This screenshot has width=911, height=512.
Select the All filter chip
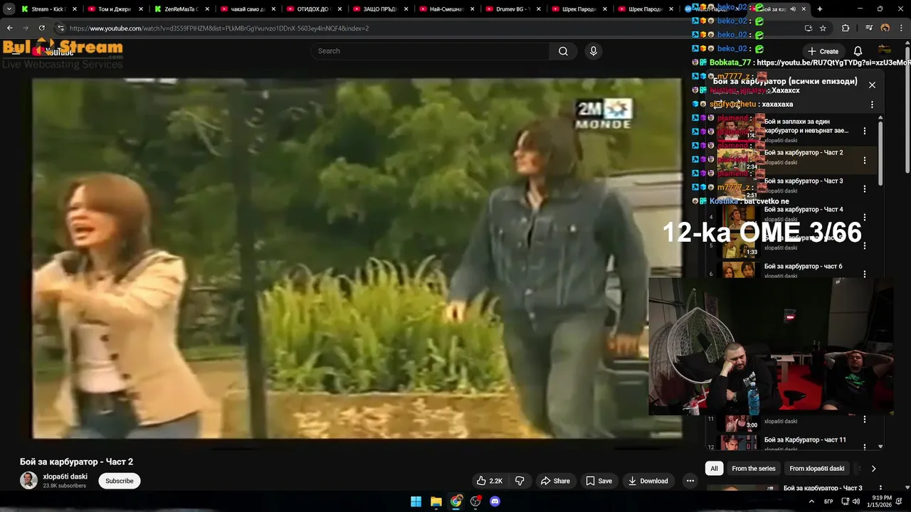click(x=714, y=469)
